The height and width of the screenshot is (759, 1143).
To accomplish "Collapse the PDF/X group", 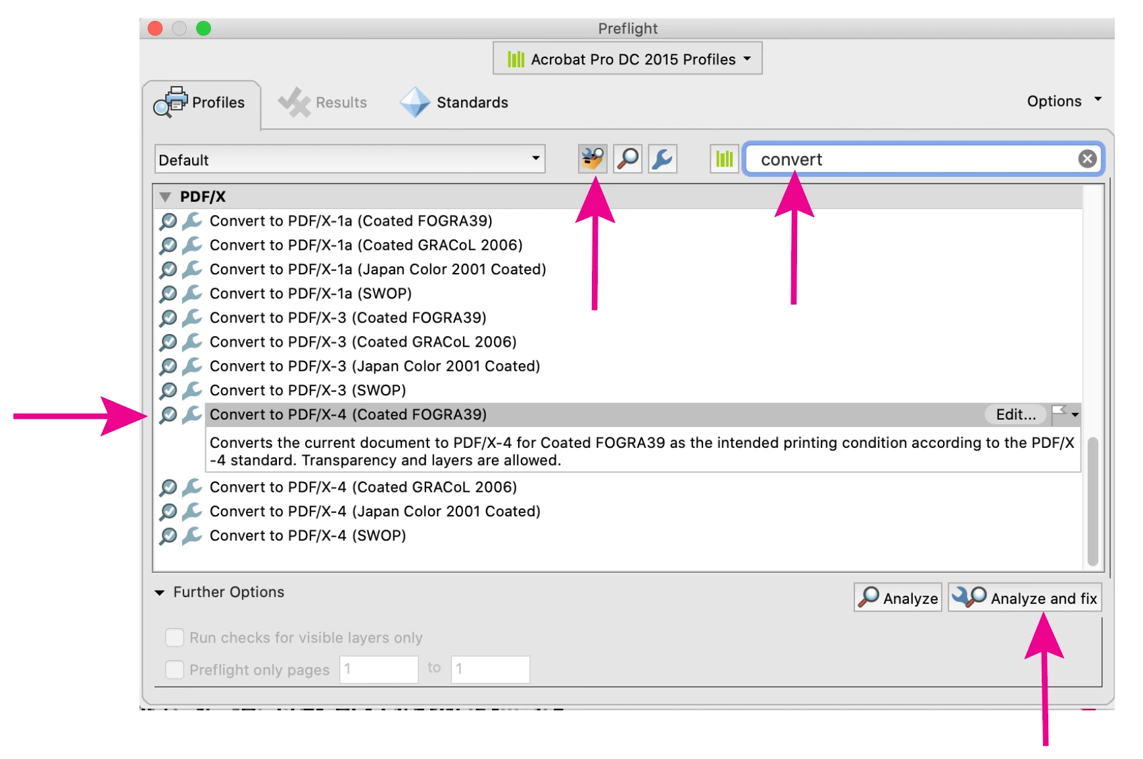I will click(x=165, y=197).
